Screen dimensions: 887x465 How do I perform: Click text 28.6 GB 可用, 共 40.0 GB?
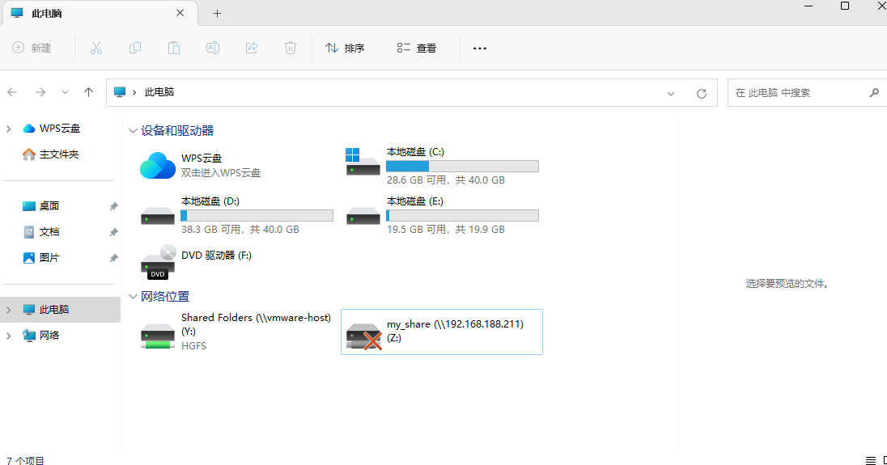click(x=446, y=180)
